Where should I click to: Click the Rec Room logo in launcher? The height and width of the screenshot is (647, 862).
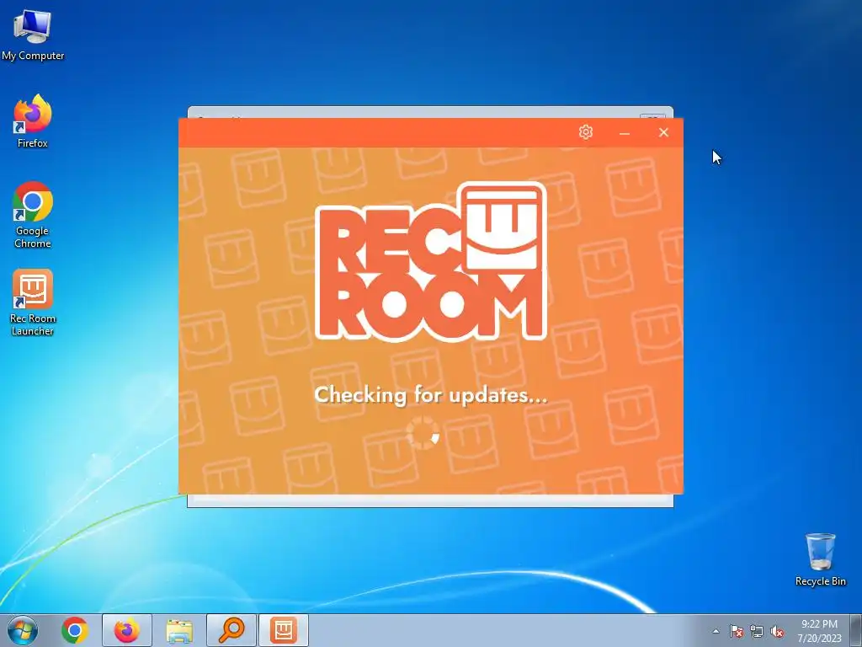431,261
